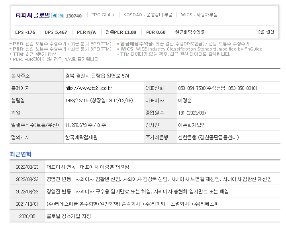The image size is (286, 226).
Task: Click 발행주식수(보통/우선) header cell
Action: [x=37, y=125]
